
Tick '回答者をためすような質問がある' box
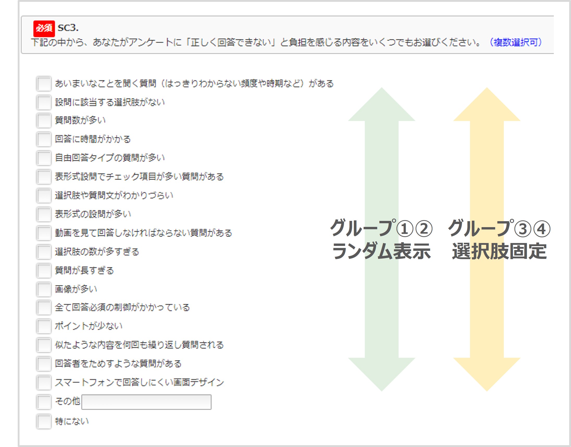pos(44,364)
